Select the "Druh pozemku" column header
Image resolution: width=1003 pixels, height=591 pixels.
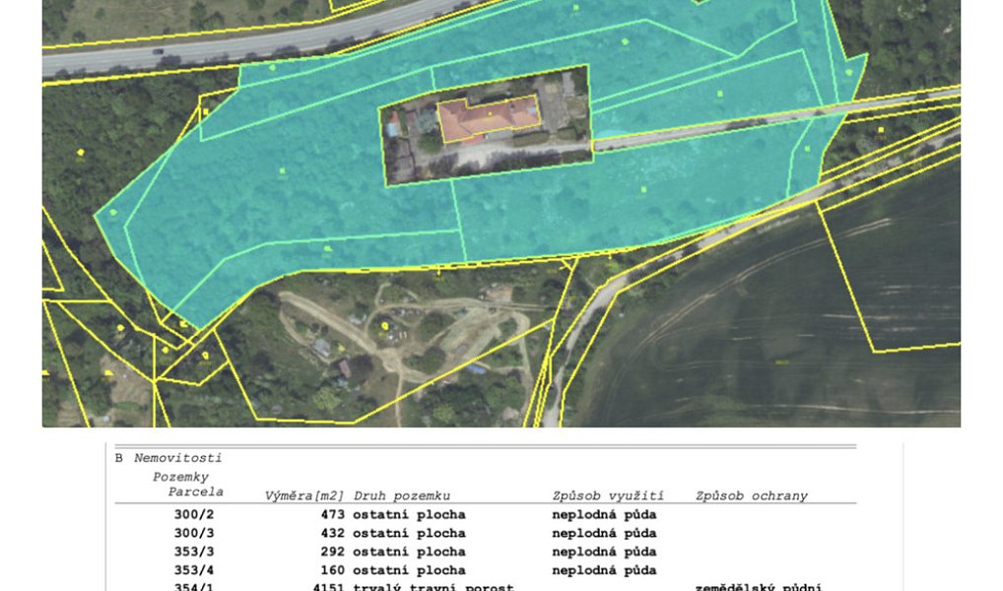tap(402, 495)
